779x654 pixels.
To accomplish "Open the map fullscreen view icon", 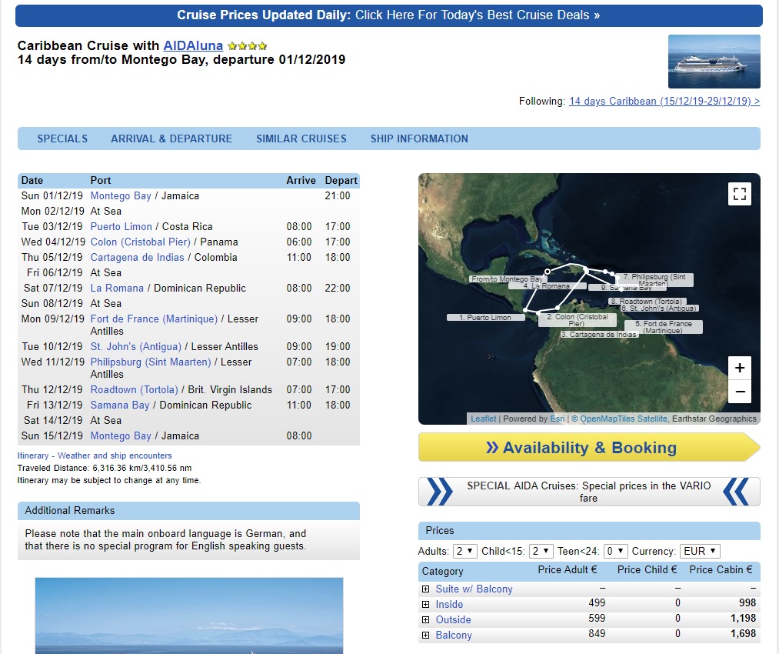I will (x=740, y=194).
